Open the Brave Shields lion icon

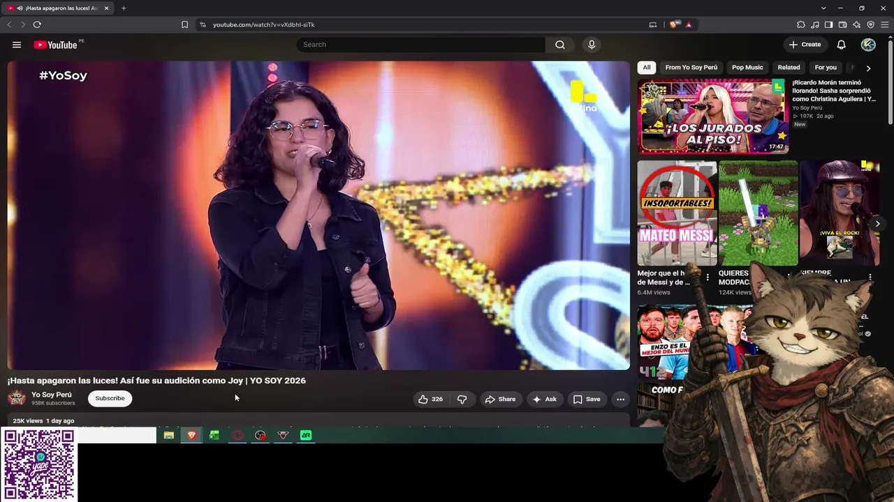pos(673,24)
